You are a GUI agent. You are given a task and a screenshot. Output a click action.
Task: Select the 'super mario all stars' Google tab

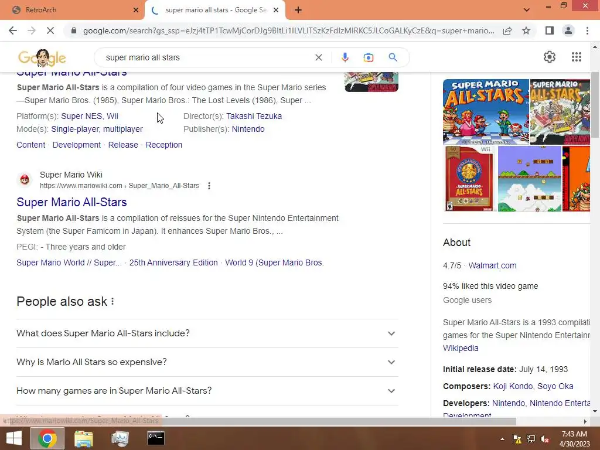click(x=215, y=10)
